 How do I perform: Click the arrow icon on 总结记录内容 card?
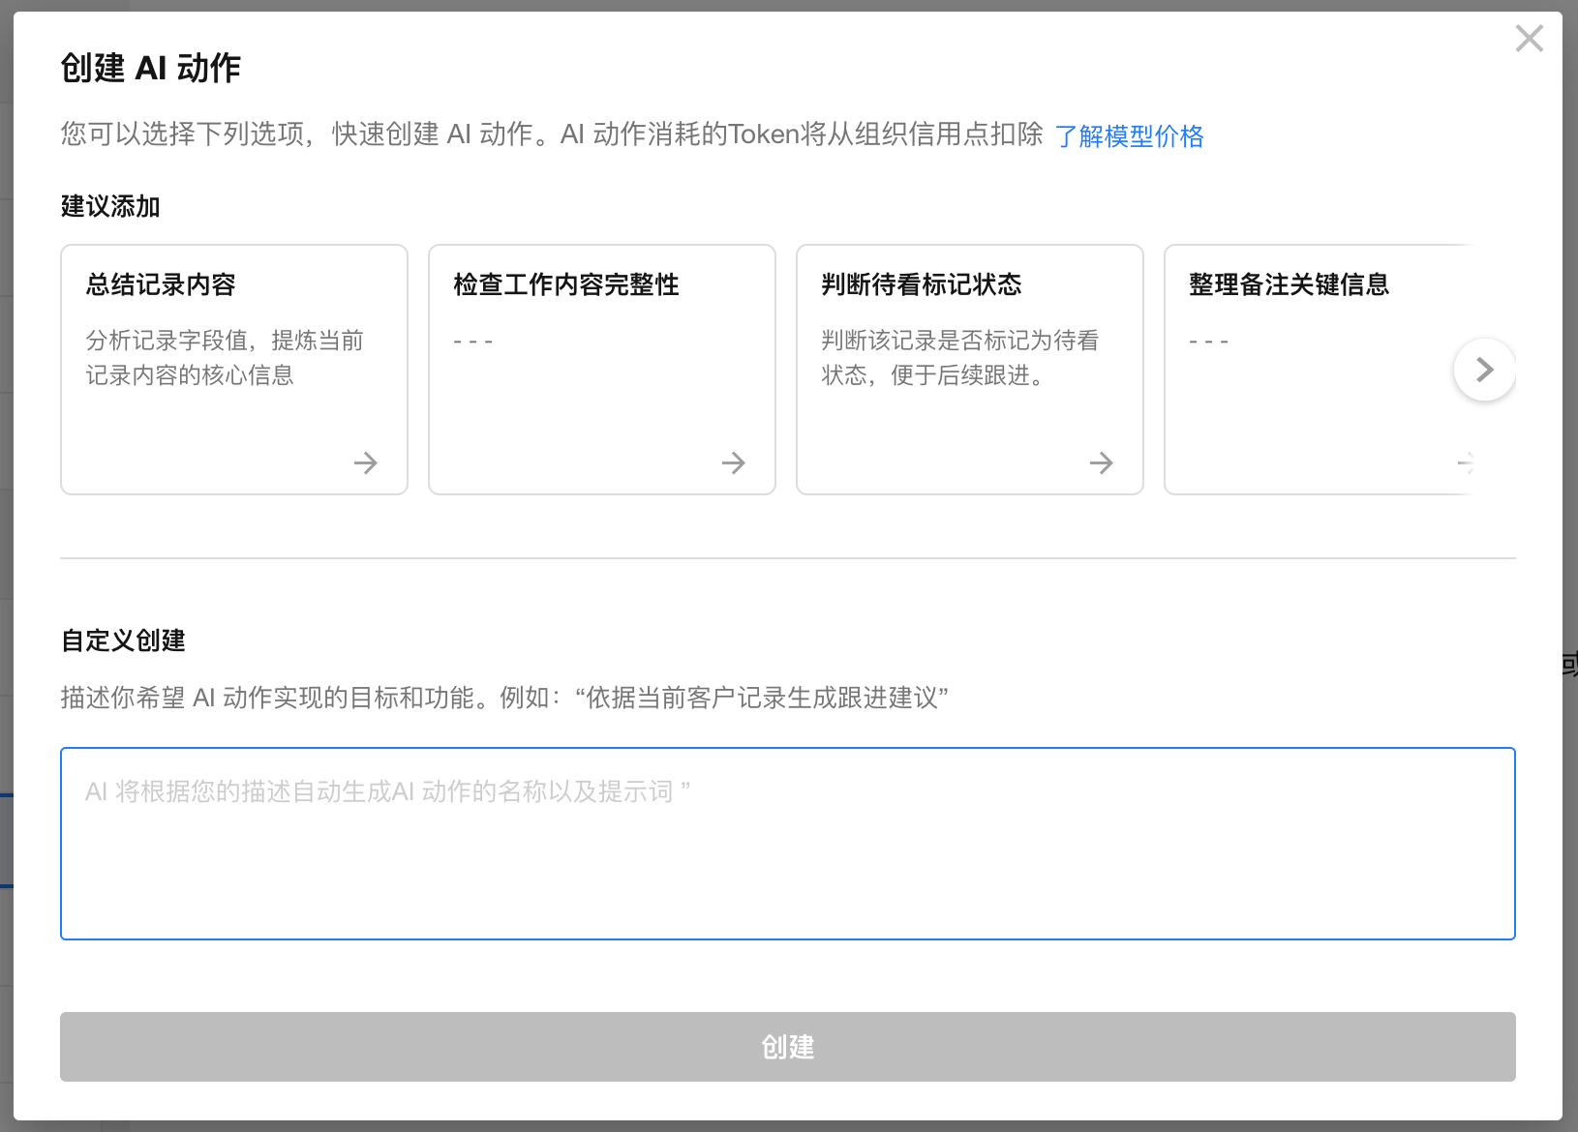pyautogui.click(x=365, y=463)
